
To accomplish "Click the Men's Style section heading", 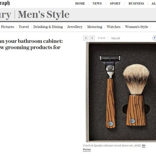I will pyautogui.click(x=44, y=15).
